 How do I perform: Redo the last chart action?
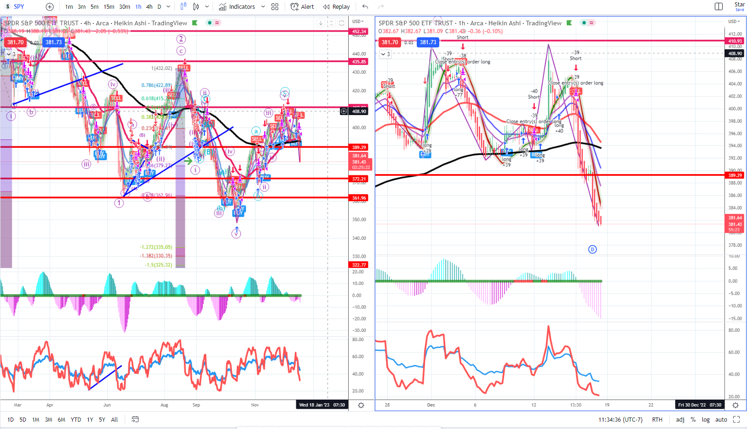381,6
